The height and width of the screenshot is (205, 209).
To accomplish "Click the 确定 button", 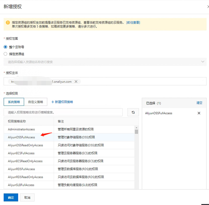I will 11,197.
